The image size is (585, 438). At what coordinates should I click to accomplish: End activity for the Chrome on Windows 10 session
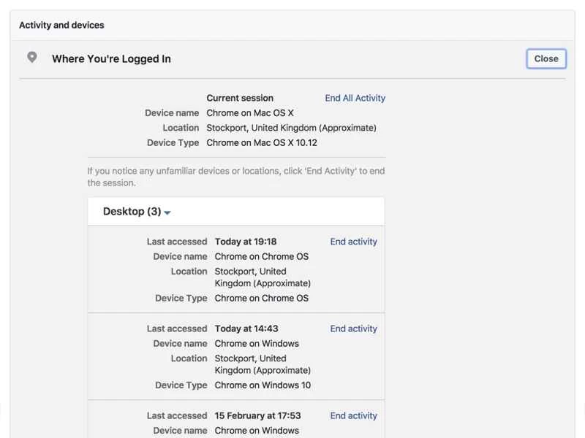352,328
